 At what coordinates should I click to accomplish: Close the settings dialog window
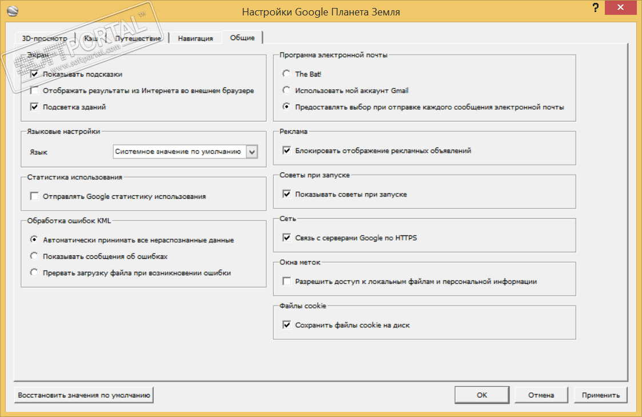(620, 7)
